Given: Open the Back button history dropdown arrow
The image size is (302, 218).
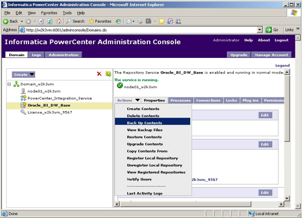Looking at the screenshot, I should (x=22, y=21).
